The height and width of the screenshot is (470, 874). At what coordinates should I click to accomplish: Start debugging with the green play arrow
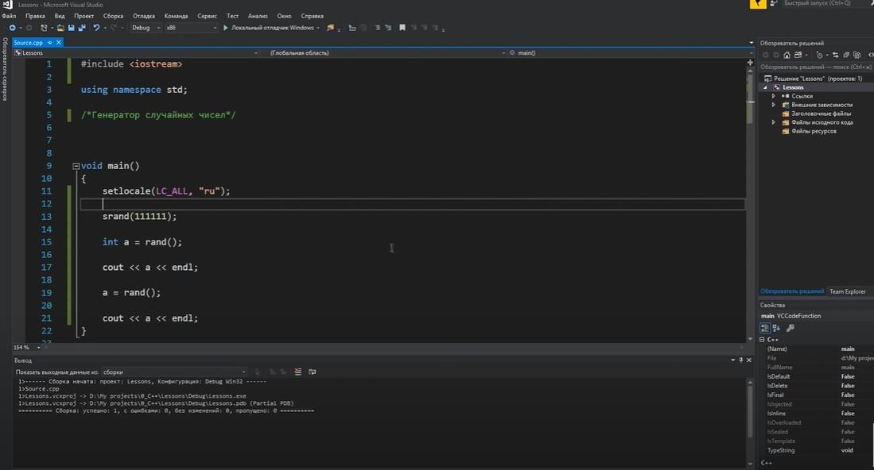pos(226,28)
